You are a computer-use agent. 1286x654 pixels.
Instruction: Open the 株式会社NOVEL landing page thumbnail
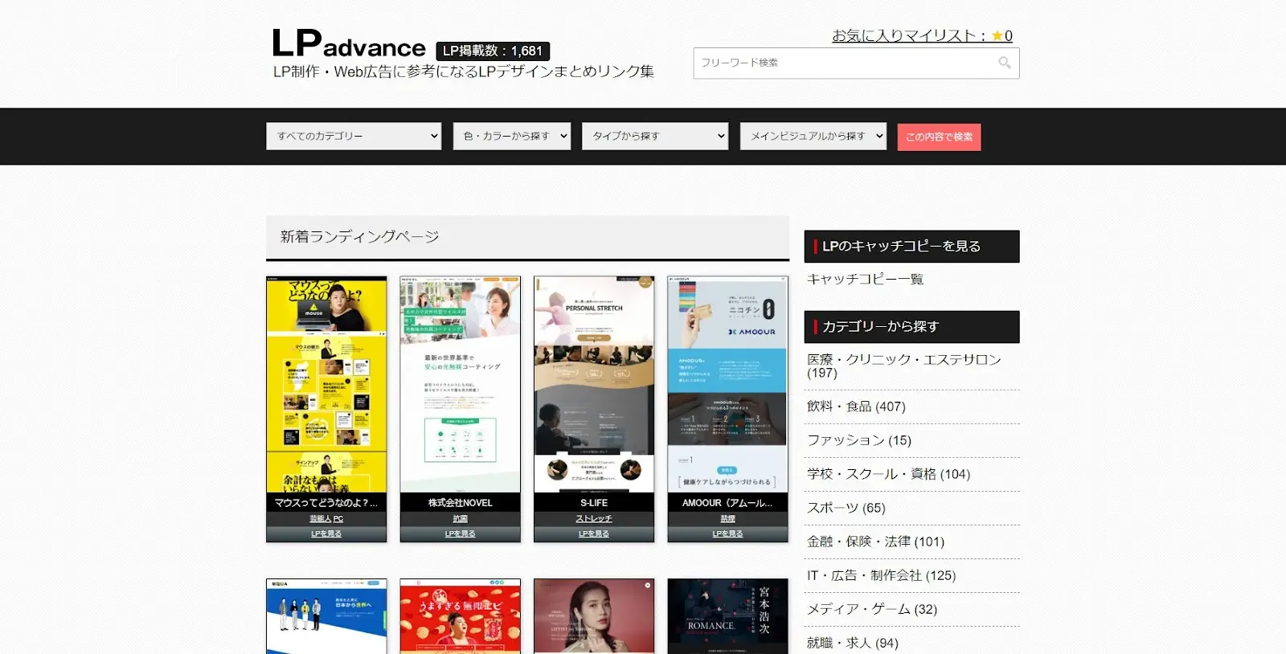(460, 384)
